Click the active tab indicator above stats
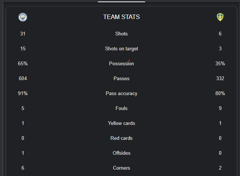 pyautogui.click(x=121, y=2)
